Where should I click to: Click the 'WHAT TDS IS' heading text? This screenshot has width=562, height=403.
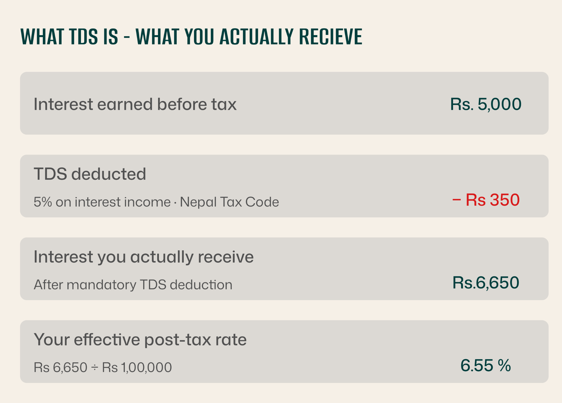coord(69,37)
